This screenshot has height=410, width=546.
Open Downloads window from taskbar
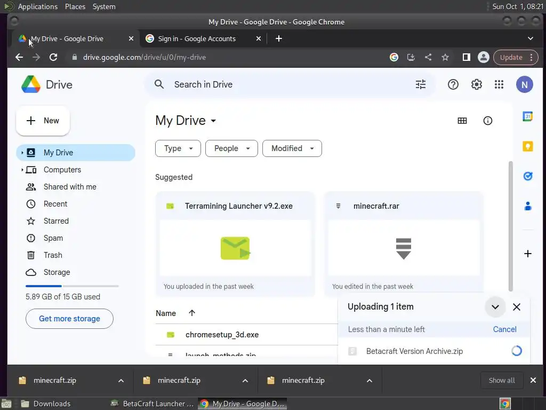(x=46, y=404)
